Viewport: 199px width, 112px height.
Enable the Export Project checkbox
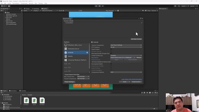pos(111,49)
